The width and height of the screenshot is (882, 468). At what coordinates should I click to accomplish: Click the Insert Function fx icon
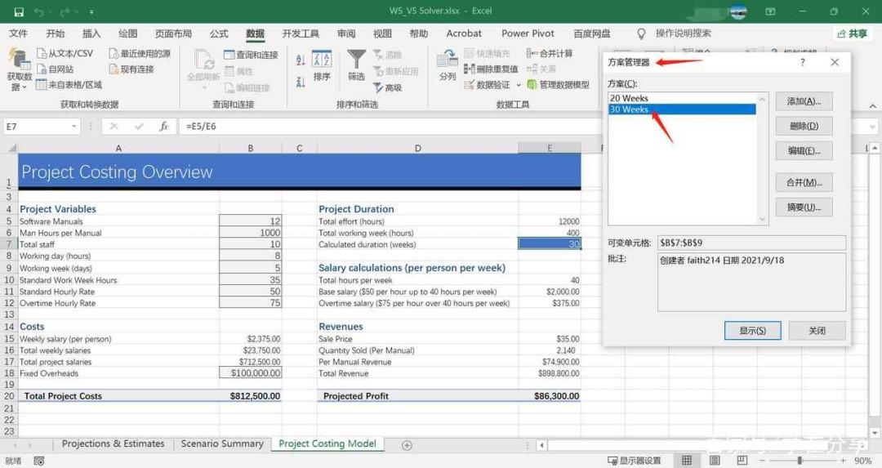(x=163, y=127)
